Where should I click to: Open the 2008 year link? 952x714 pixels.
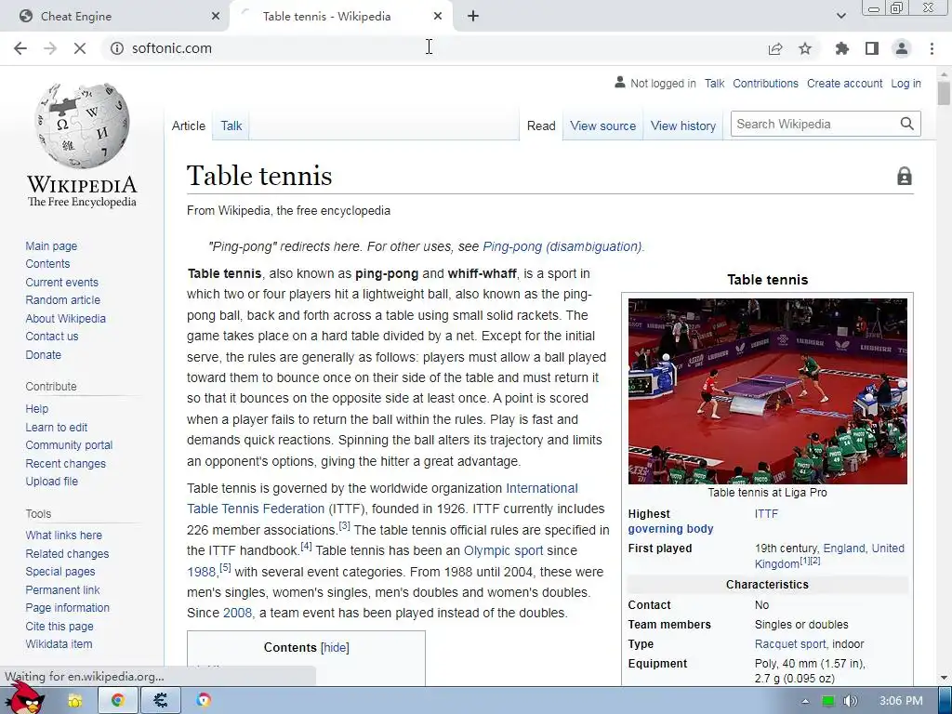click(x=237, y=613)
